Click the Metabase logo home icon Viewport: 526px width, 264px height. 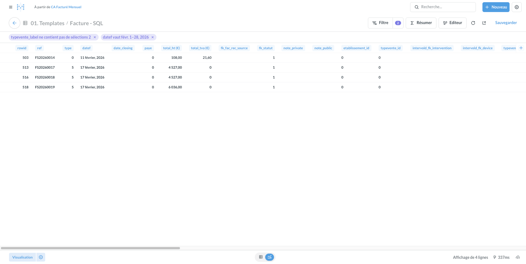click(21, 7)
